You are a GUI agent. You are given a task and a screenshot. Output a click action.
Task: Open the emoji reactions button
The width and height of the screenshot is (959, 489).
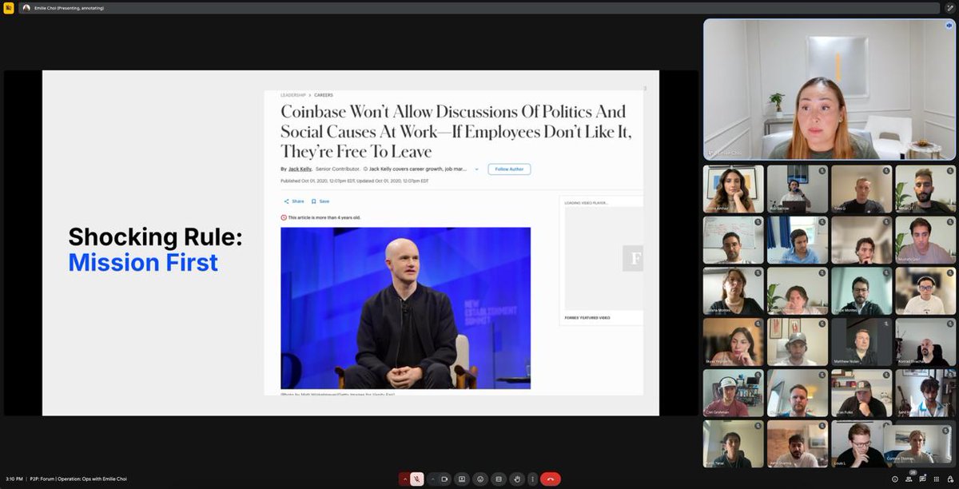[480, 479]
